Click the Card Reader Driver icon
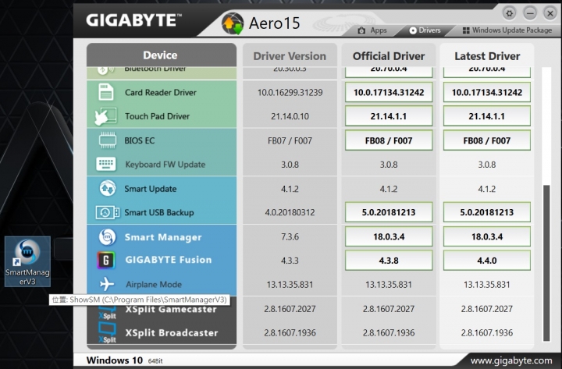This screenshot has height=369, width=562. pos(105,92)
